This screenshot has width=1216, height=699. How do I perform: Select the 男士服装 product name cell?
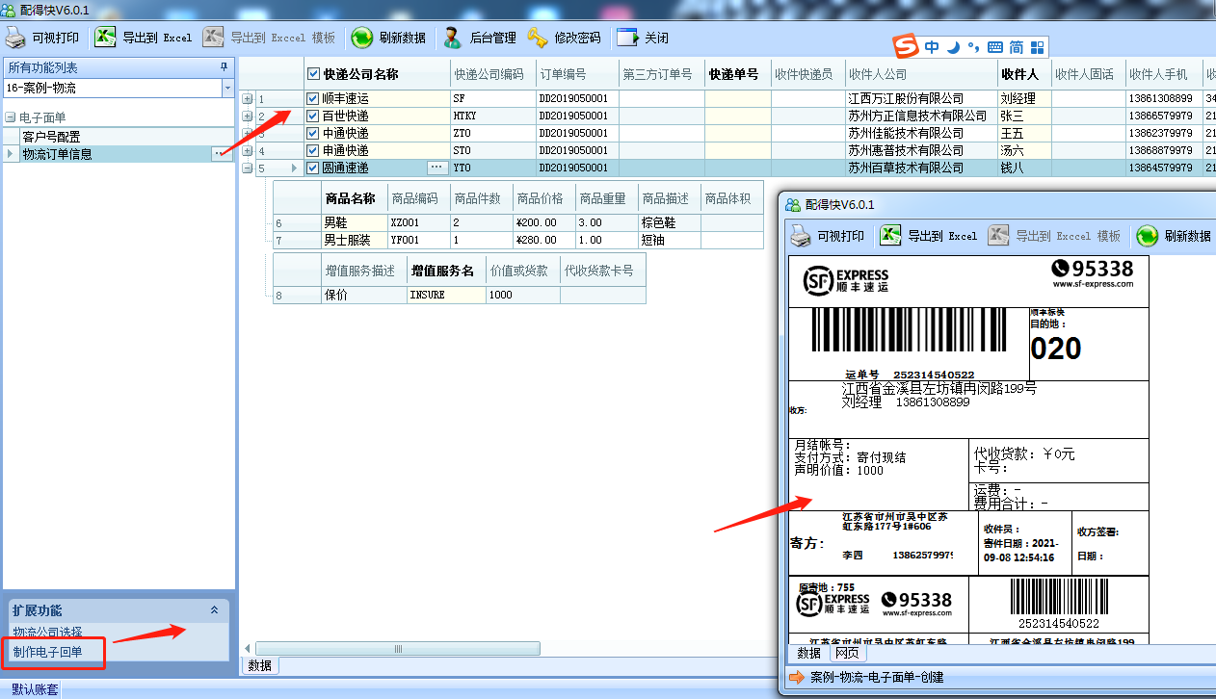point(353,240)
